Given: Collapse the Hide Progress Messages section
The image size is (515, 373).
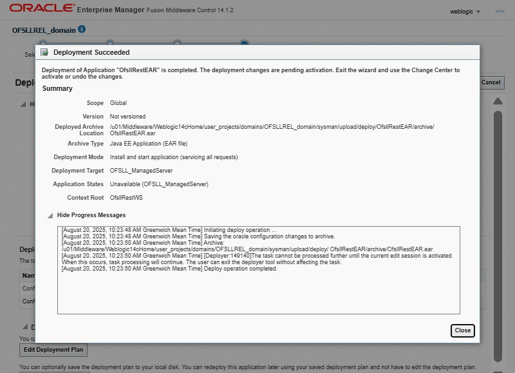Looking at the screenshot, I should (50, 215).
